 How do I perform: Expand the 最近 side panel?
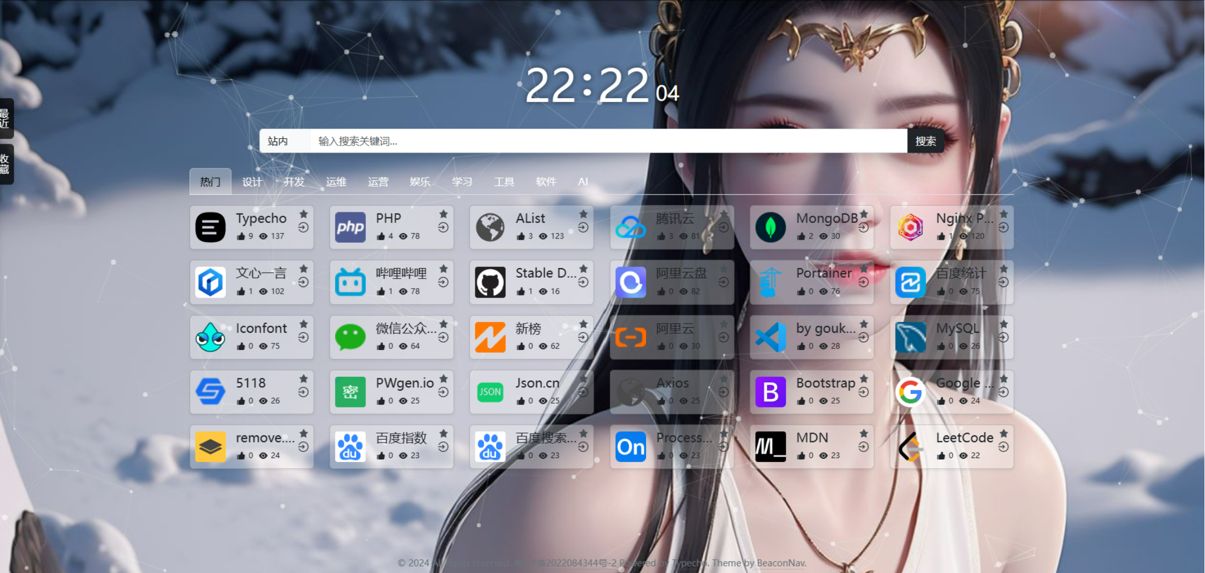[x=6, y=119]
